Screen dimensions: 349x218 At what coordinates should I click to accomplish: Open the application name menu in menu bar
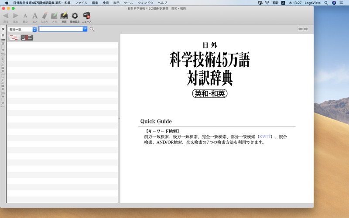click(42, 3)
